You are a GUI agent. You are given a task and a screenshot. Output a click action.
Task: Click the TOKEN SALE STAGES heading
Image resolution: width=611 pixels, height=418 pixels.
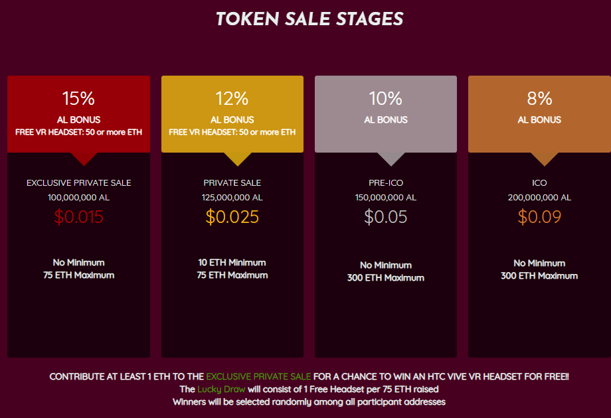coord(309,19)
